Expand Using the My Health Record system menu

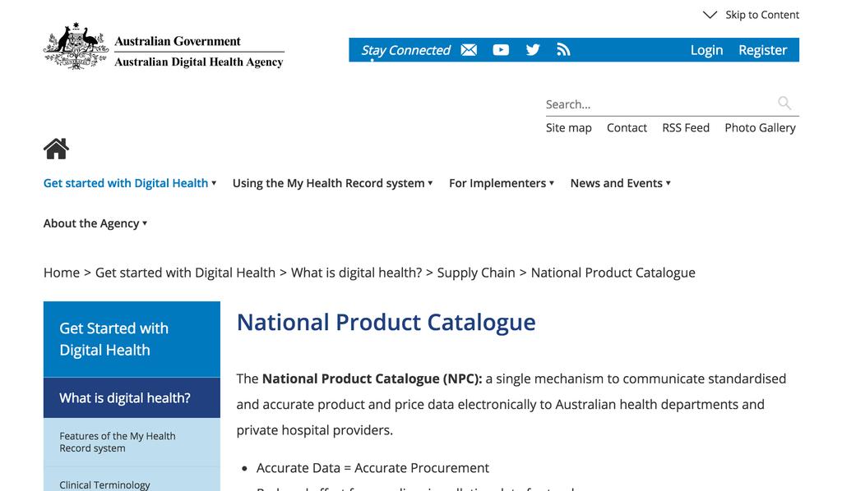(x=332, y=183)
